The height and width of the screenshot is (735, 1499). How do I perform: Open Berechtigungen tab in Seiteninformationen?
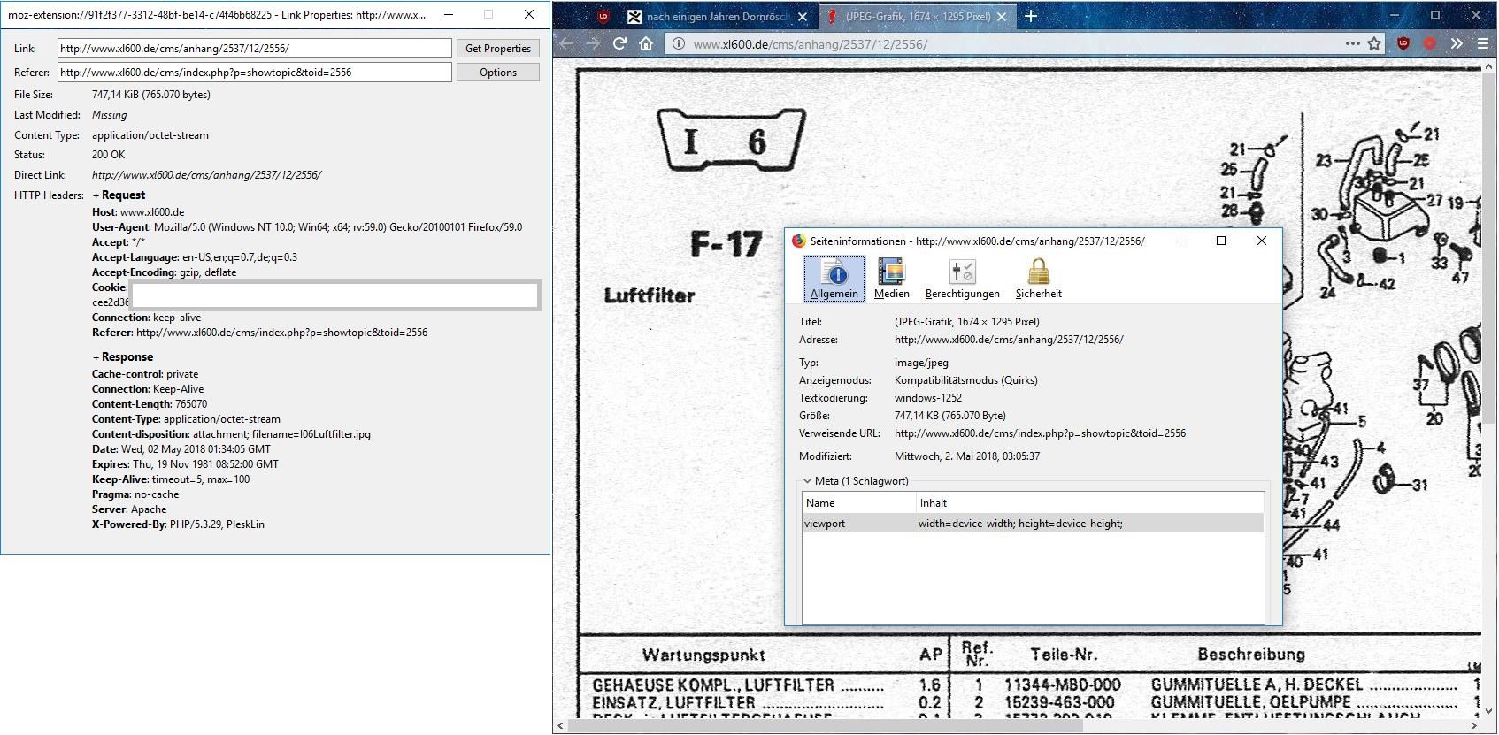point(962,279)
